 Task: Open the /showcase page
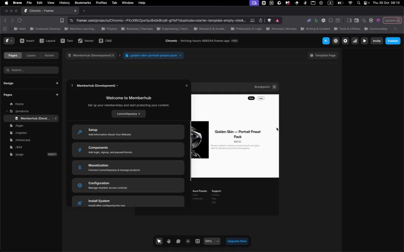click(x=31, y=140)
